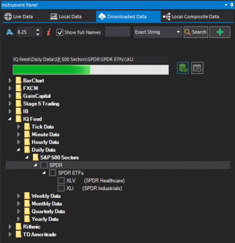Viewport: 235px width, 243px height.
Task: Click the Stage 5 Trading label
Action: (x=41, y=104)
